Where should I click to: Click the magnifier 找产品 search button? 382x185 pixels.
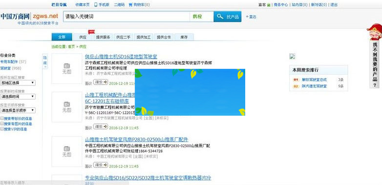click(228, 17)
